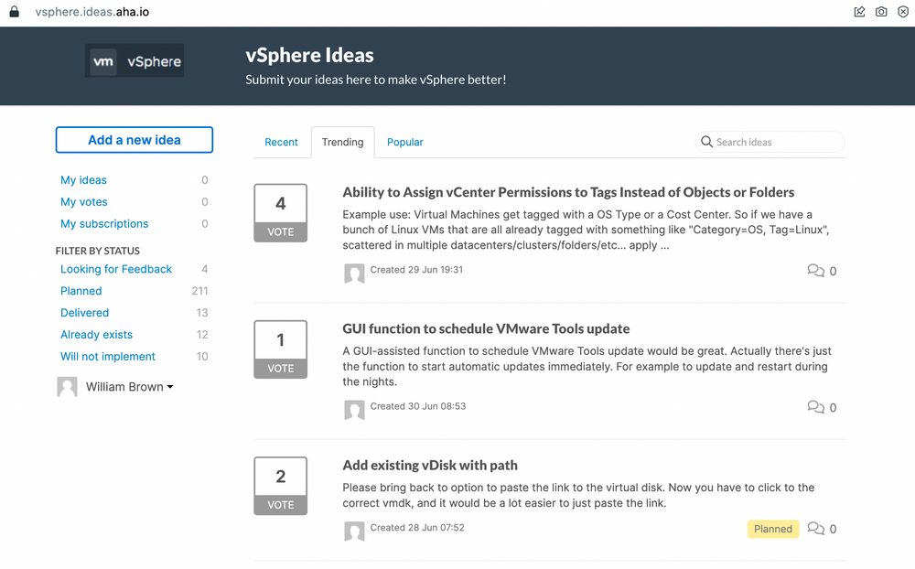Click Add a new idea button
This screenshot has width=915, height=569.
pyautogui.click(x=135, y=140)
